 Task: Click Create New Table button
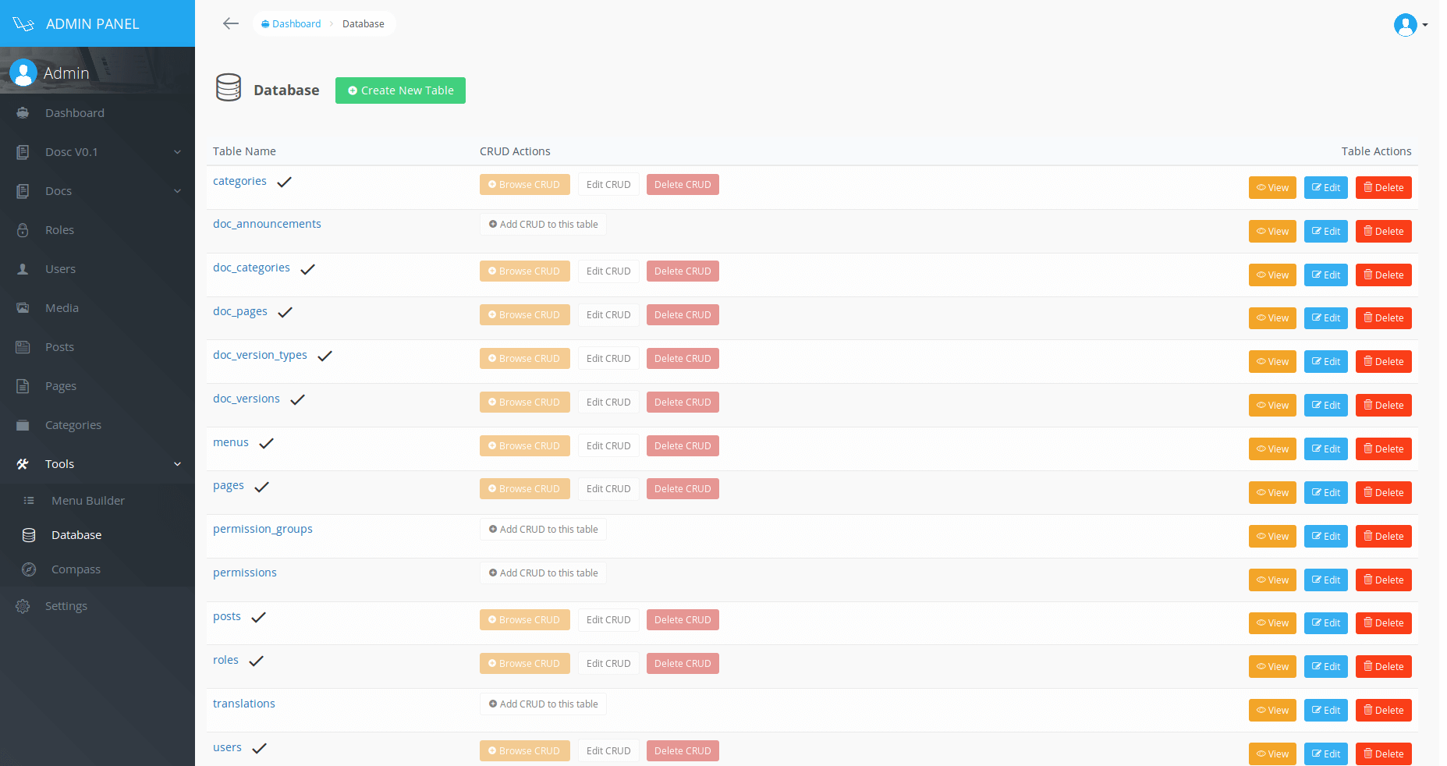pos(400,90)
